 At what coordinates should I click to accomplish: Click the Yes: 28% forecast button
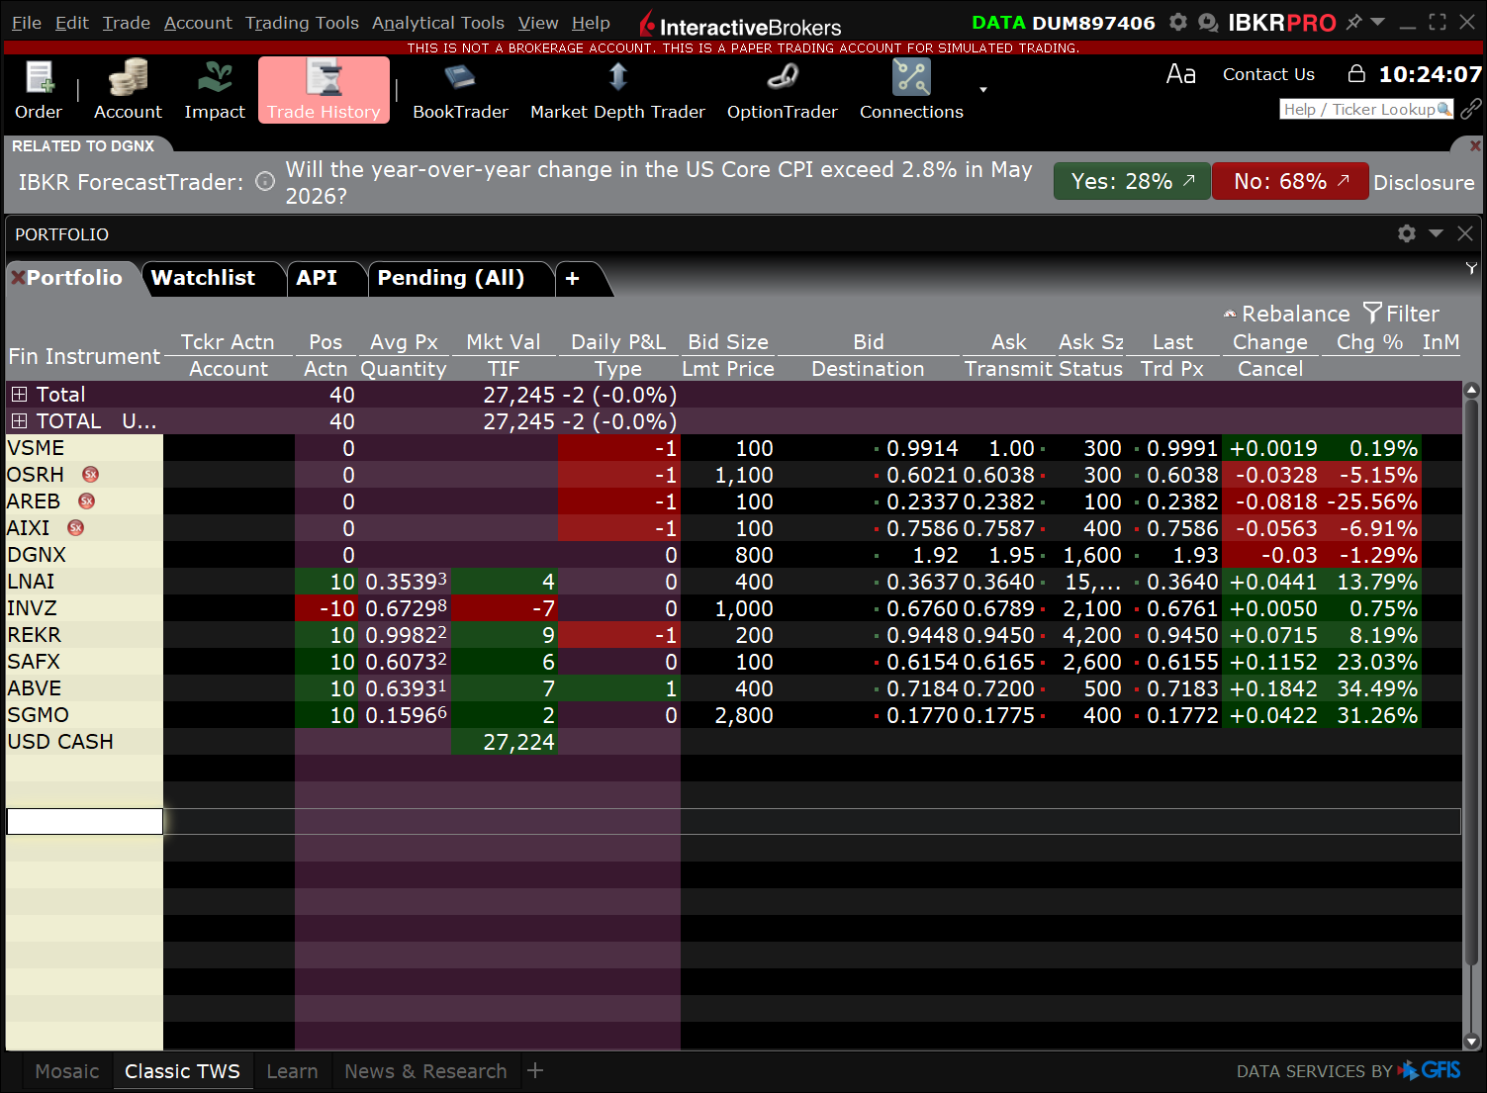point(1132,181)
